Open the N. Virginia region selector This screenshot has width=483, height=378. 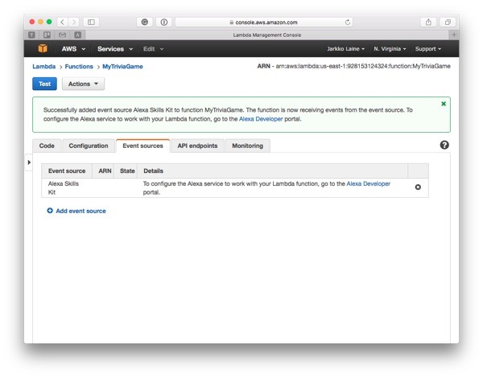(x=390, y=49)
